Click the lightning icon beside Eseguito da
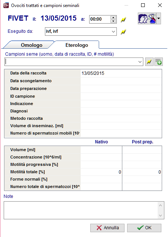This screenshot has width=168, height=237. [123, 32]
